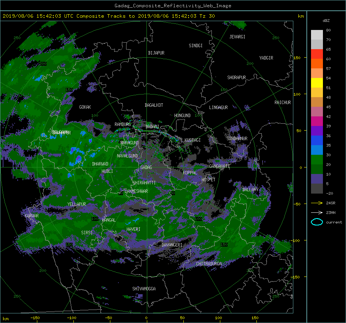346x323 pixels.
Task: Point to the BADAMI town label
Action: pyautogui.click(x=152, y=127)
